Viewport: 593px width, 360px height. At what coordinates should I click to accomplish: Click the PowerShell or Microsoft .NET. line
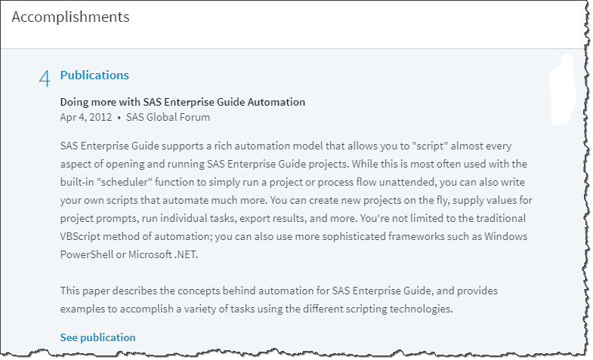coord(129,254)
